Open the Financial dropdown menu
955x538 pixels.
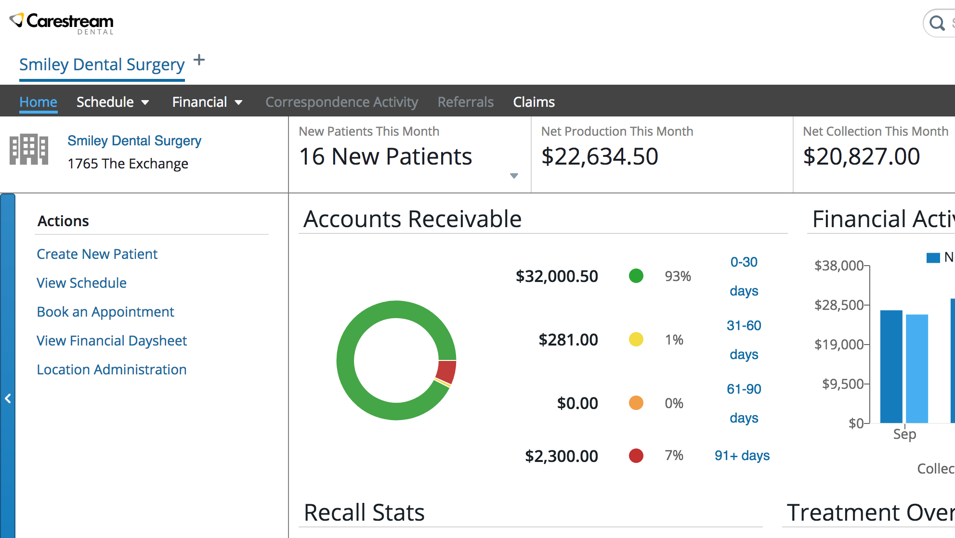click(208, 102)
